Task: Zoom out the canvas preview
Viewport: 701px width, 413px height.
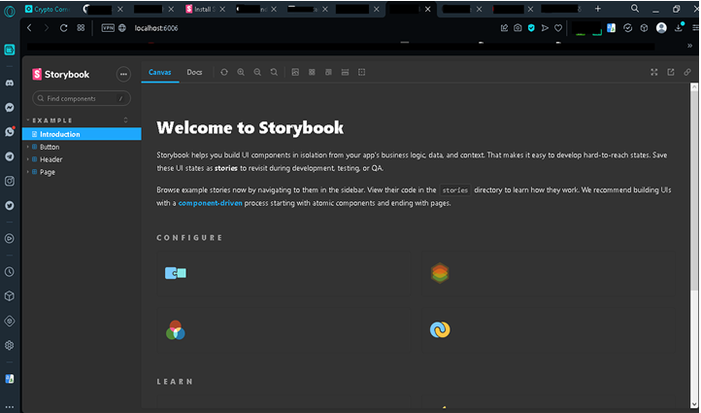Action: click(257, 72)
